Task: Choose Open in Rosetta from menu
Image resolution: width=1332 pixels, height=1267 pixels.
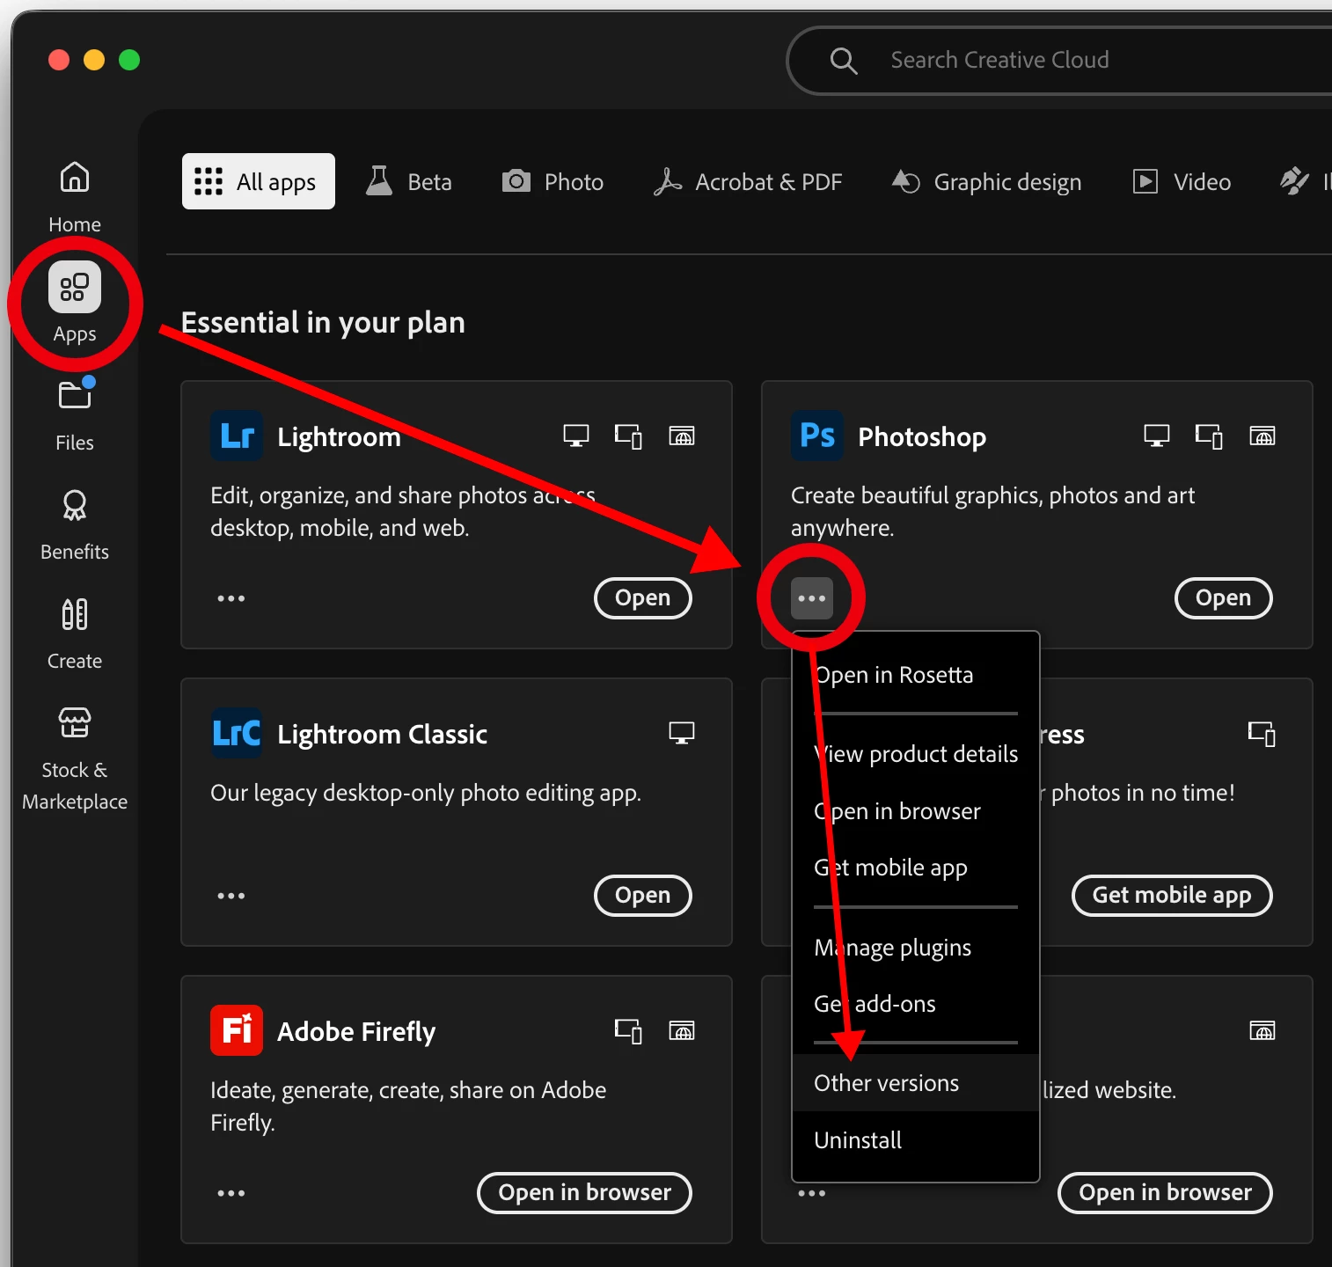Action: (916, 675)
